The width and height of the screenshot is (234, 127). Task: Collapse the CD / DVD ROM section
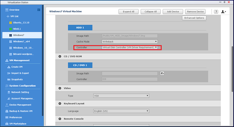click(60, 57)
